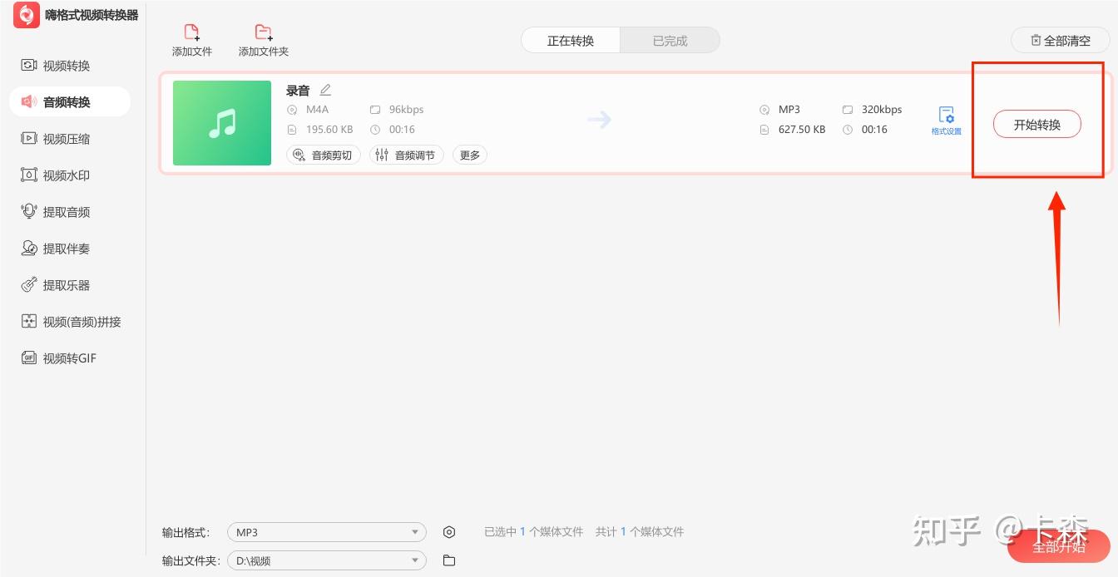Click the 全部清空 button

(x=1060, y=41)
